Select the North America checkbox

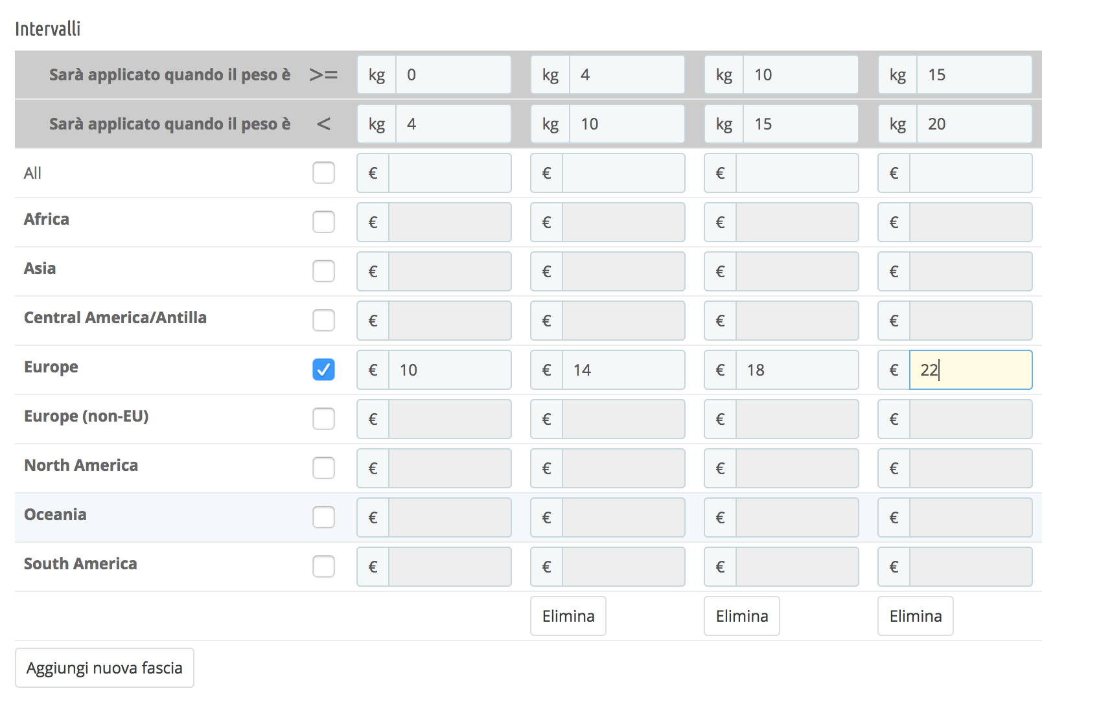coord(323,468)
